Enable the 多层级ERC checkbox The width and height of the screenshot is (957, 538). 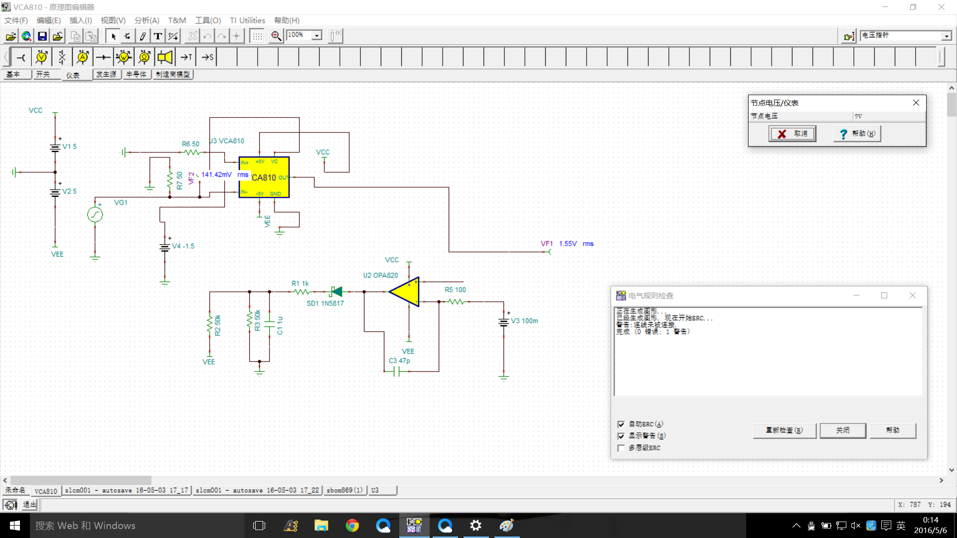[621, 448]
